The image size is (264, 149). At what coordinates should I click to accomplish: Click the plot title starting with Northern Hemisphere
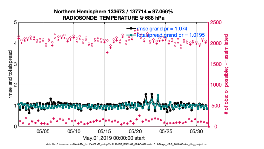[x=113, y=12]
